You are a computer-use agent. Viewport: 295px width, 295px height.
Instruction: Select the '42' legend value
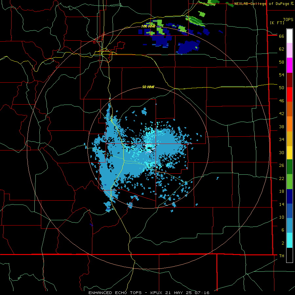point(282,114)
